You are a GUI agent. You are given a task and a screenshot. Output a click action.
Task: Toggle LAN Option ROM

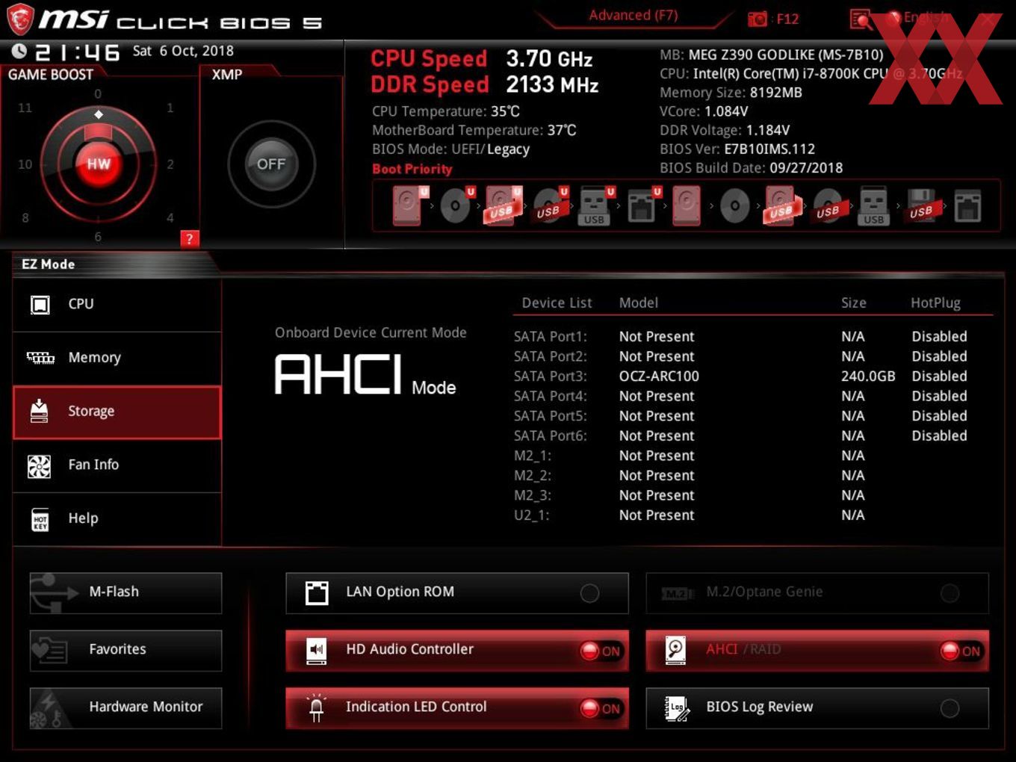pyautogui.click(x=457, y=593)
